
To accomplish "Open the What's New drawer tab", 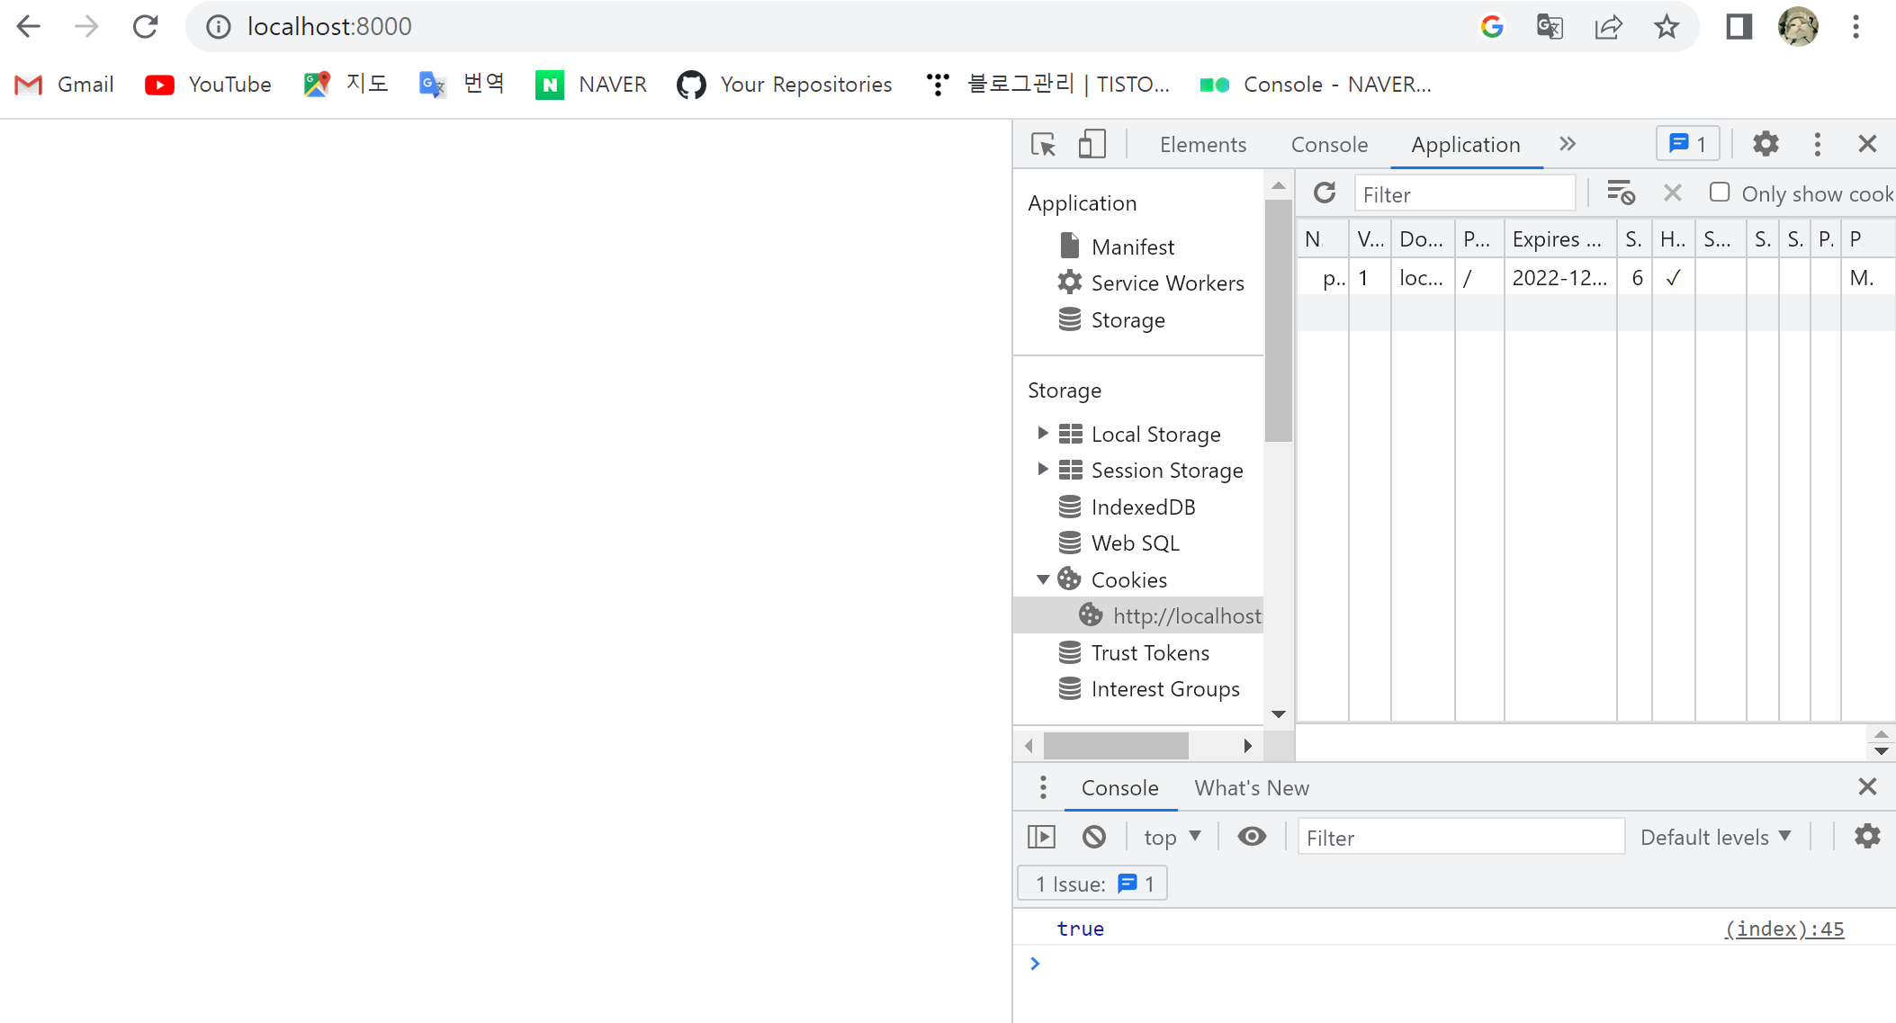I will coord(1251,788).
